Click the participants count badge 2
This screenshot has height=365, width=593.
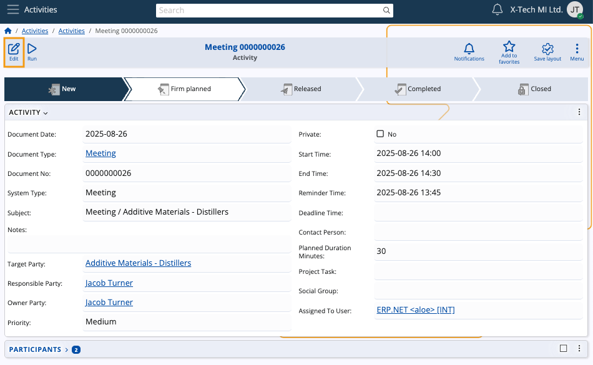76,350
